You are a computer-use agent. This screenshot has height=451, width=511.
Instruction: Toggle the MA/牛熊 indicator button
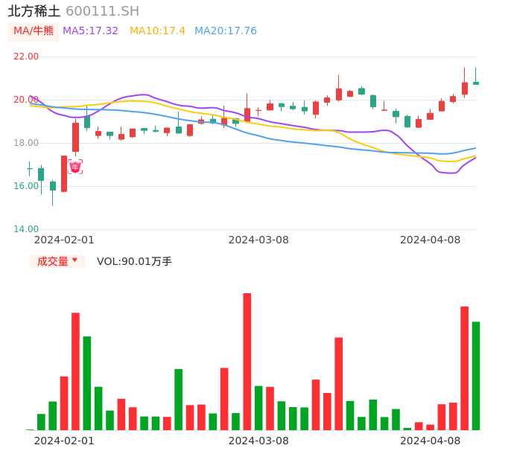[34, 31]
